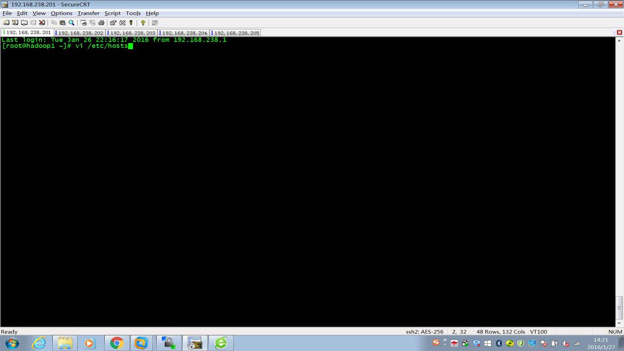Screen dimensions: 624x351
Task: Open Keymap Editor toolbar icon
Action: (122, 22)
